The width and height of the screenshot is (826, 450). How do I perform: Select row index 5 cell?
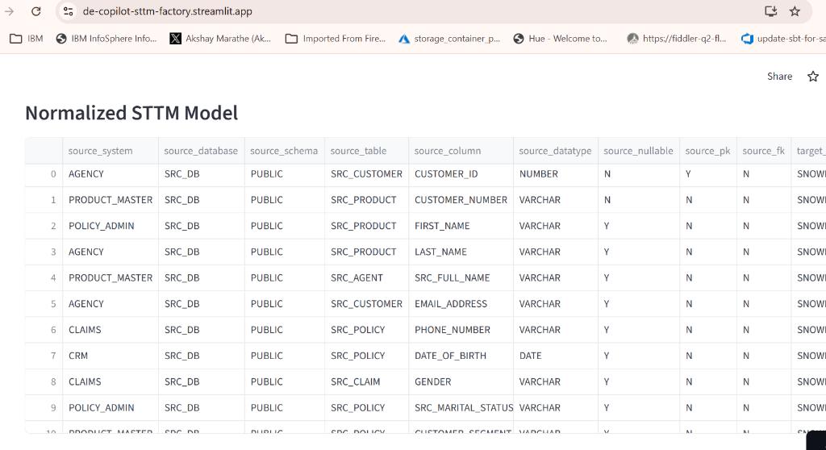coord(44,303)
